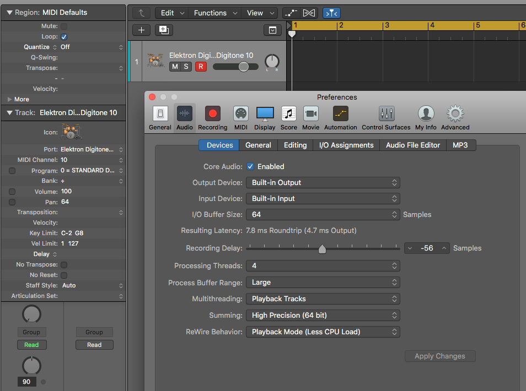Open the Advanced preferences gear icon
The image size is (526, 391).
coord(455,118)
